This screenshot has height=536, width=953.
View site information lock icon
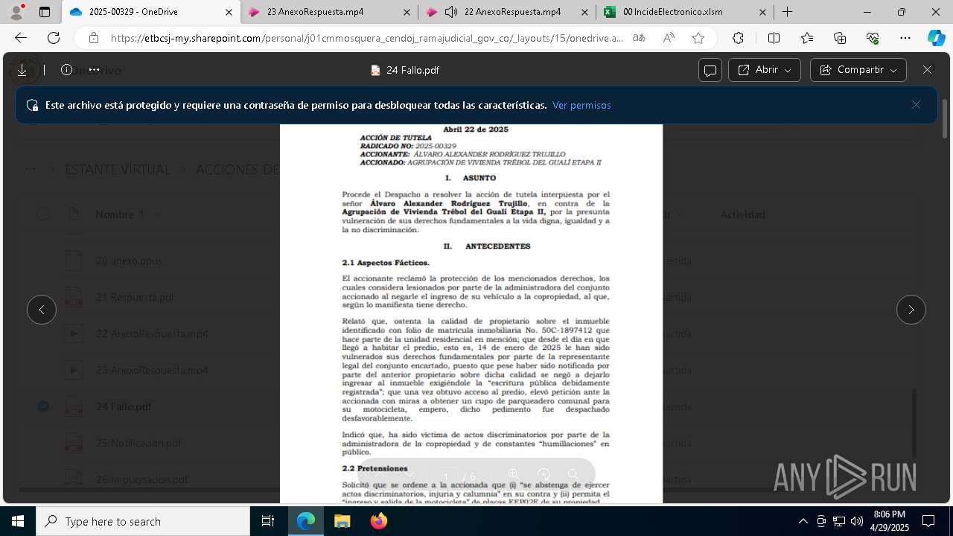(x=94, y=38)
